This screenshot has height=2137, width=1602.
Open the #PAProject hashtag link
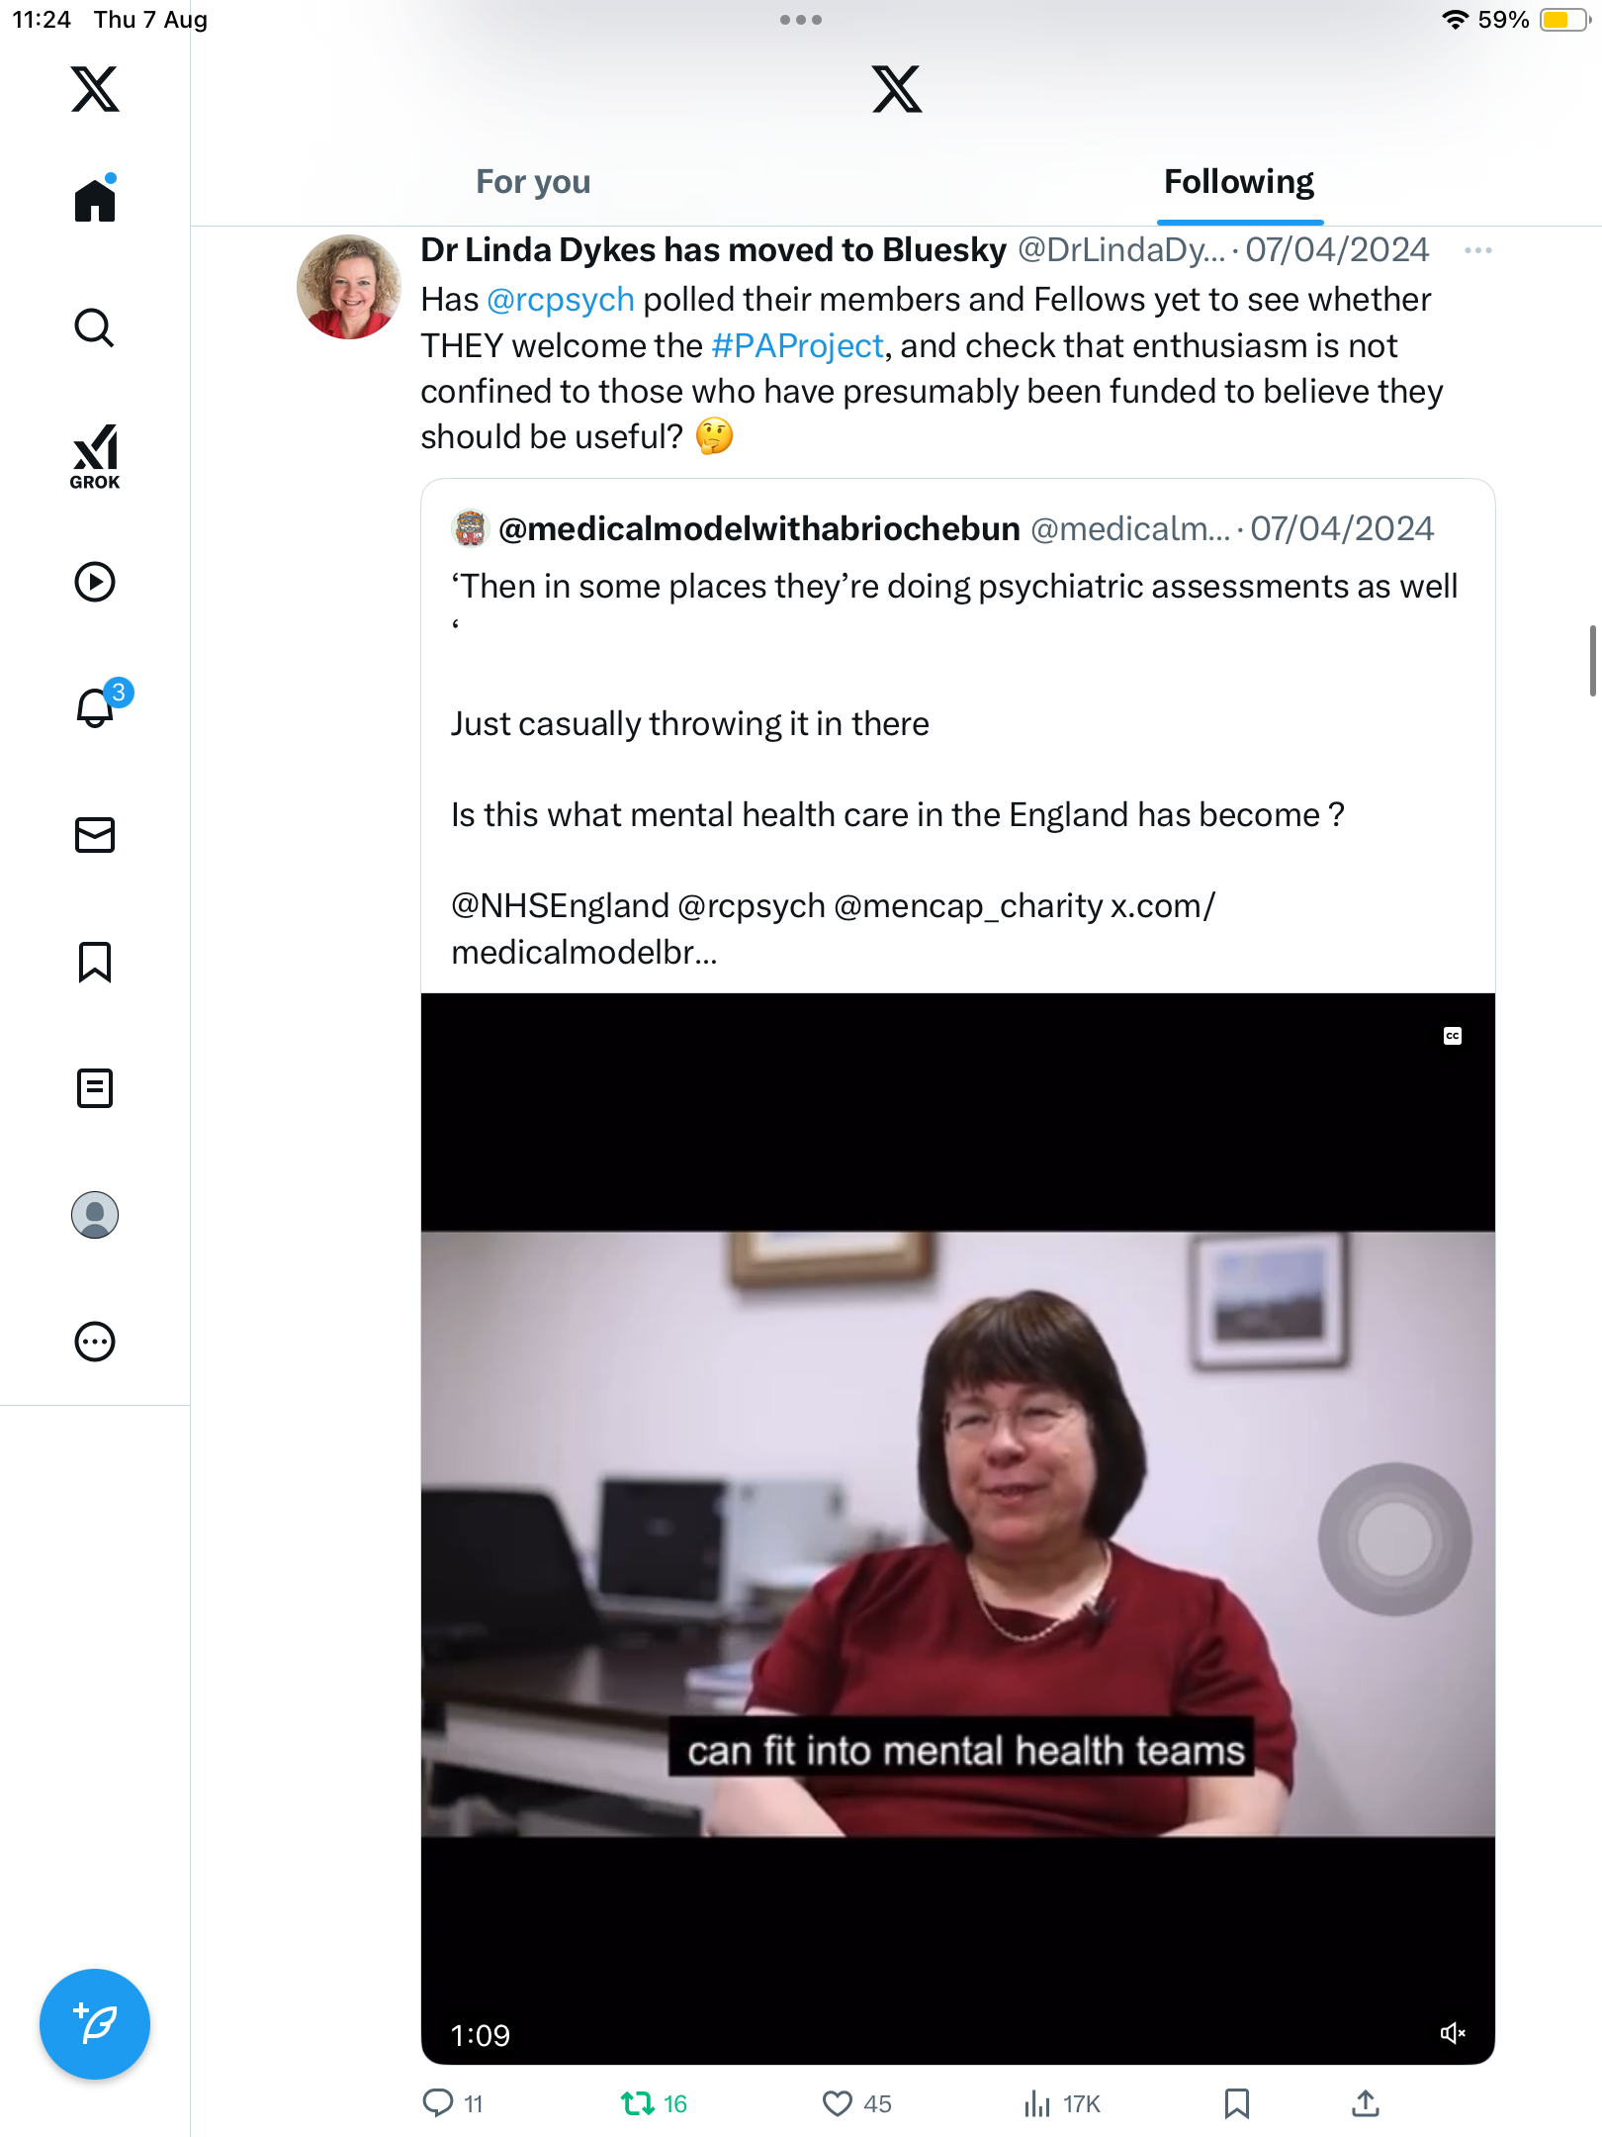pos(796,346)
